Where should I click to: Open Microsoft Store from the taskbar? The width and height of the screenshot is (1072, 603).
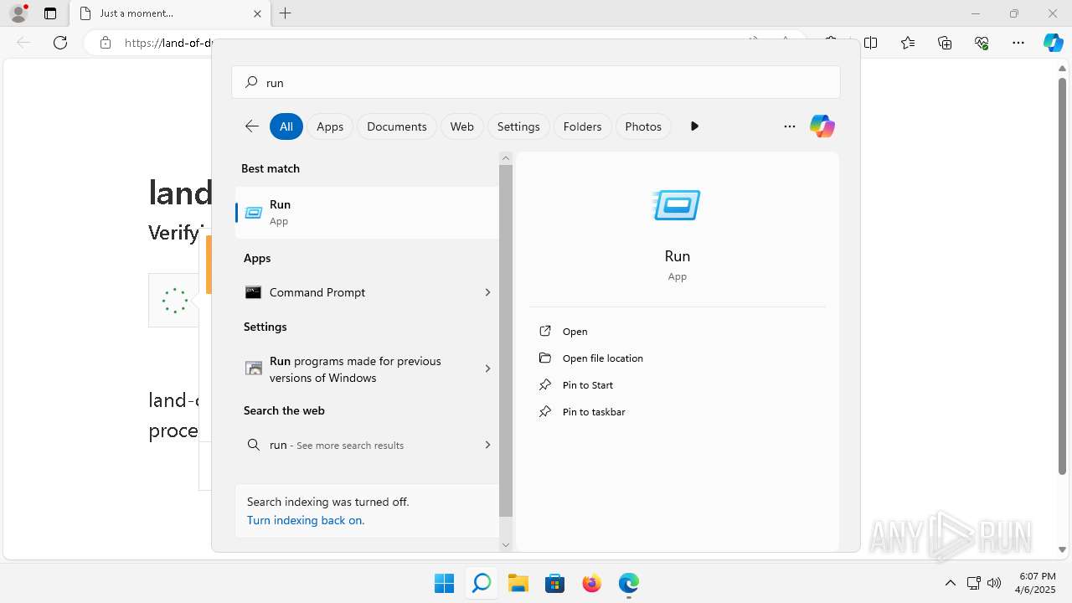554,583
